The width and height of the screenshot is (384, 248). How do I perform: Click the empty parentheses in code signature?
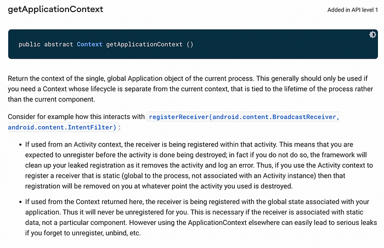tap(190, 44)
